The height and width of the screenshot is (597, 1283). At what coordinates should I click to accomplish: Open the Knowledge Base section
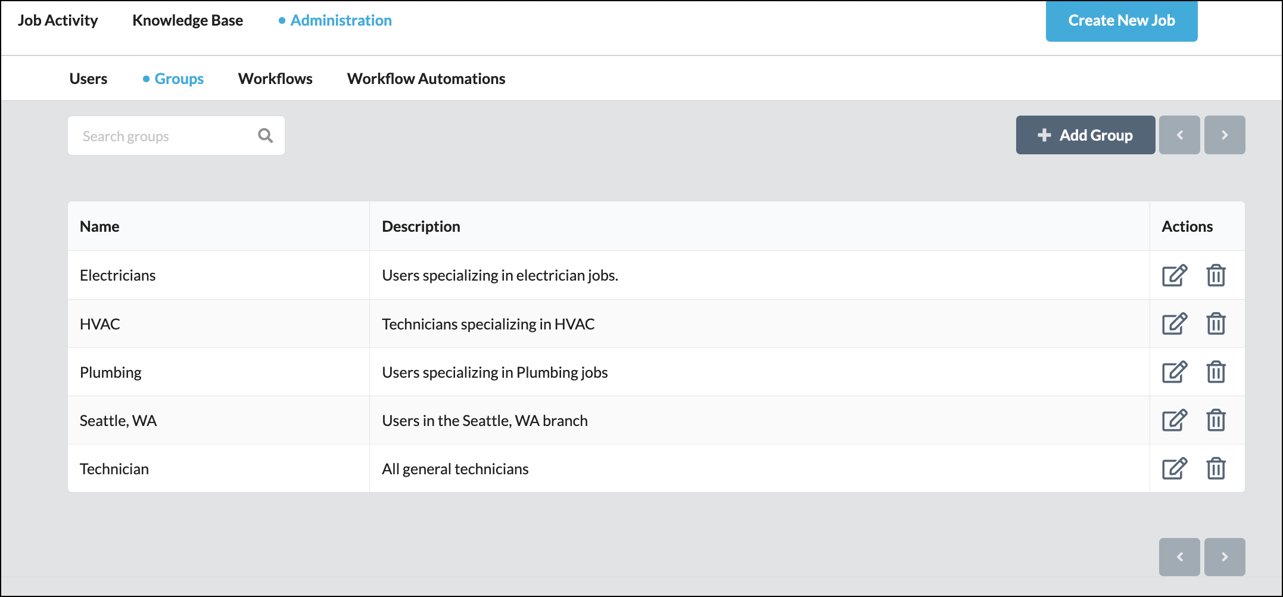pos(188,20)
